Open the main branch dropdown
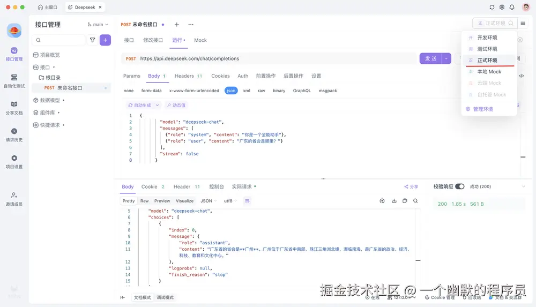Image resolution: width=536 pixels, height=307 pixels. 98,25
